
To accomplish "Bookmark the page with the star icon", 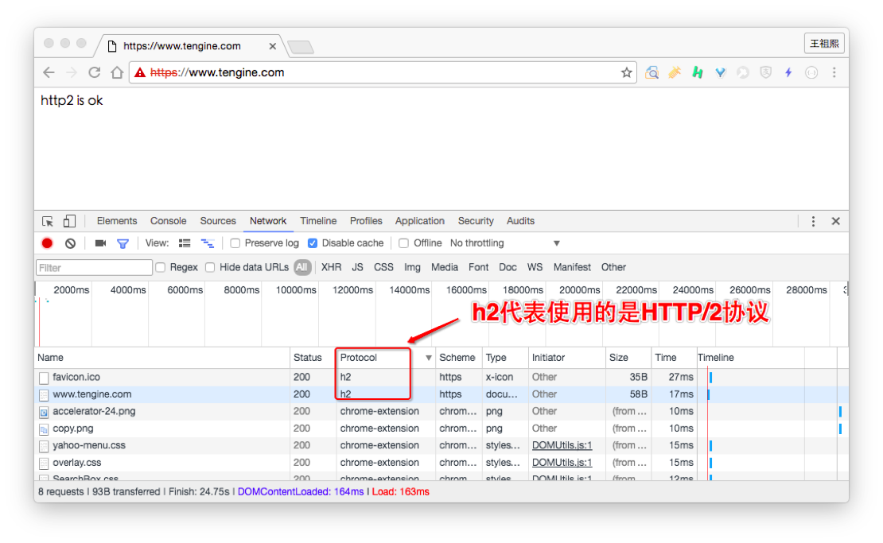I will [626, 72].
